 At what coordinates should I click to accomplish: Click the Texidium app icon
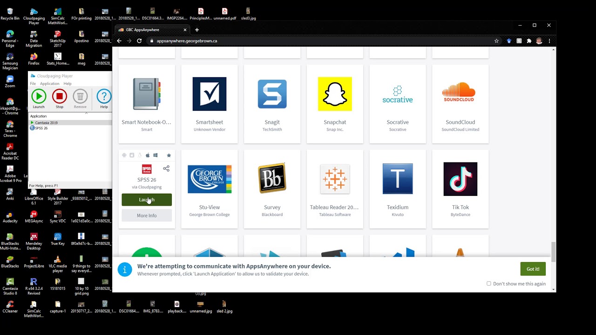tap(398, 179)
